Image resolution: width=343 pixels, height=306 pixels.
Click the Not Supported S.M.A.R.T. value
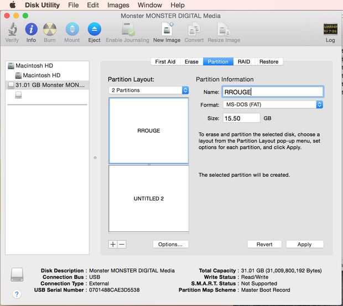[259, 283]
